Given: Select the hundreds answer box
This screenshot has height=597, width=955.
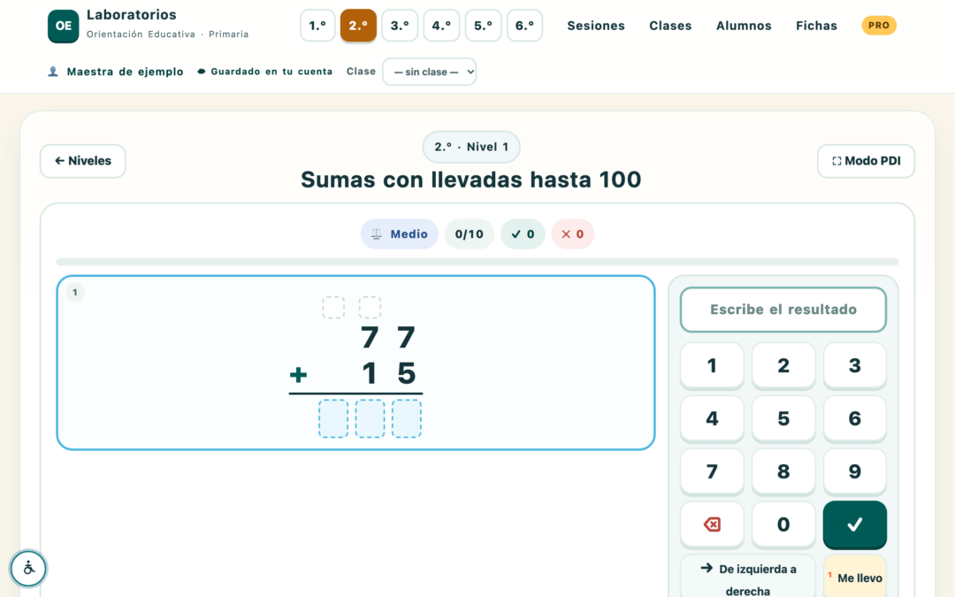Looking at the screenshot, I should 333,418.
